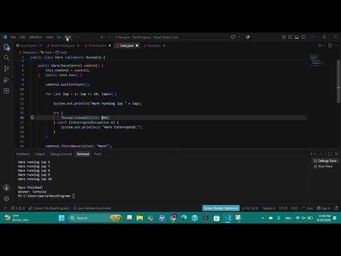Split the editor to the right
341x256 pixels.
coord(330,45)
